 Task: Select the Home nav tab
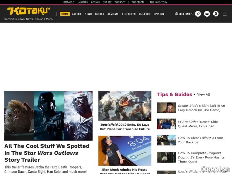(x=65, y=14)
